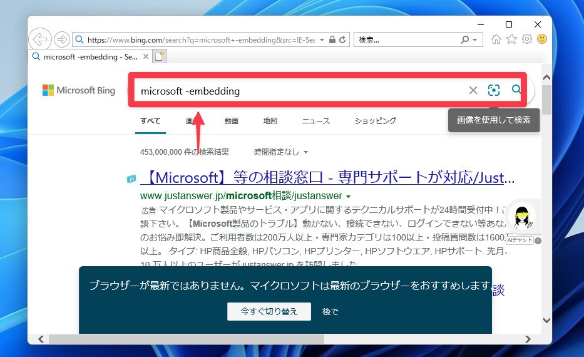584x357 pixels.
Task: Open the 時間指定なし time filter dropdown
Action: pyautogui.click(x=281, y=152)
